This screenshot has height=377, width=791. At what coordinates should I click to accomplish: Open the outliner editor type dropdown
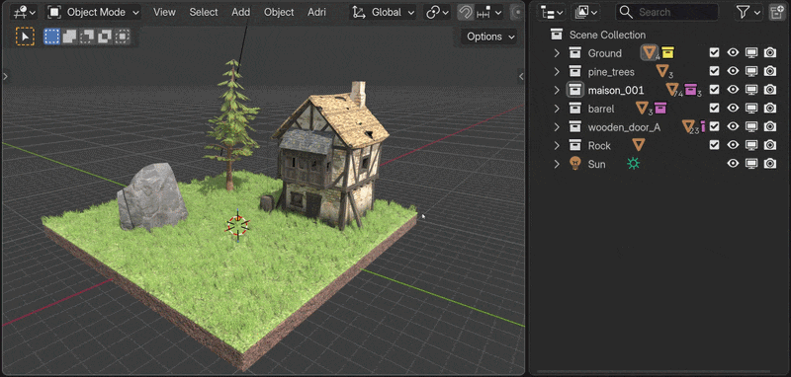tap(551, 12)
